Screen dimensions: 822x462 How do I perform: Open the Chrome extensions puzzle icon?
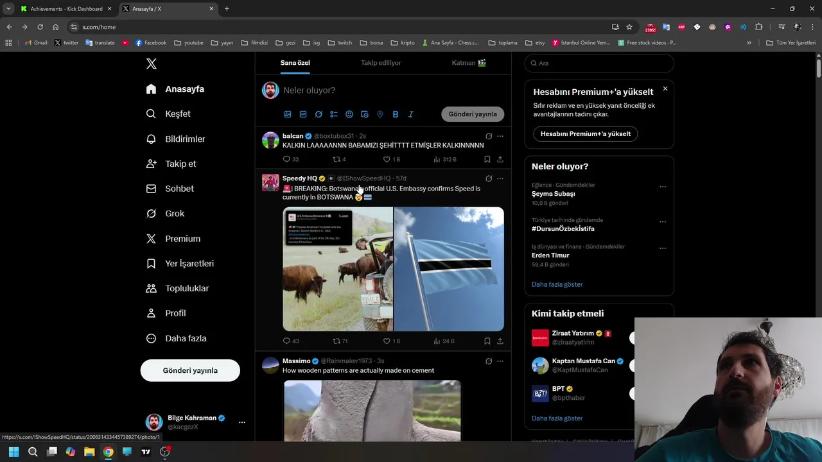click(758, 27)
